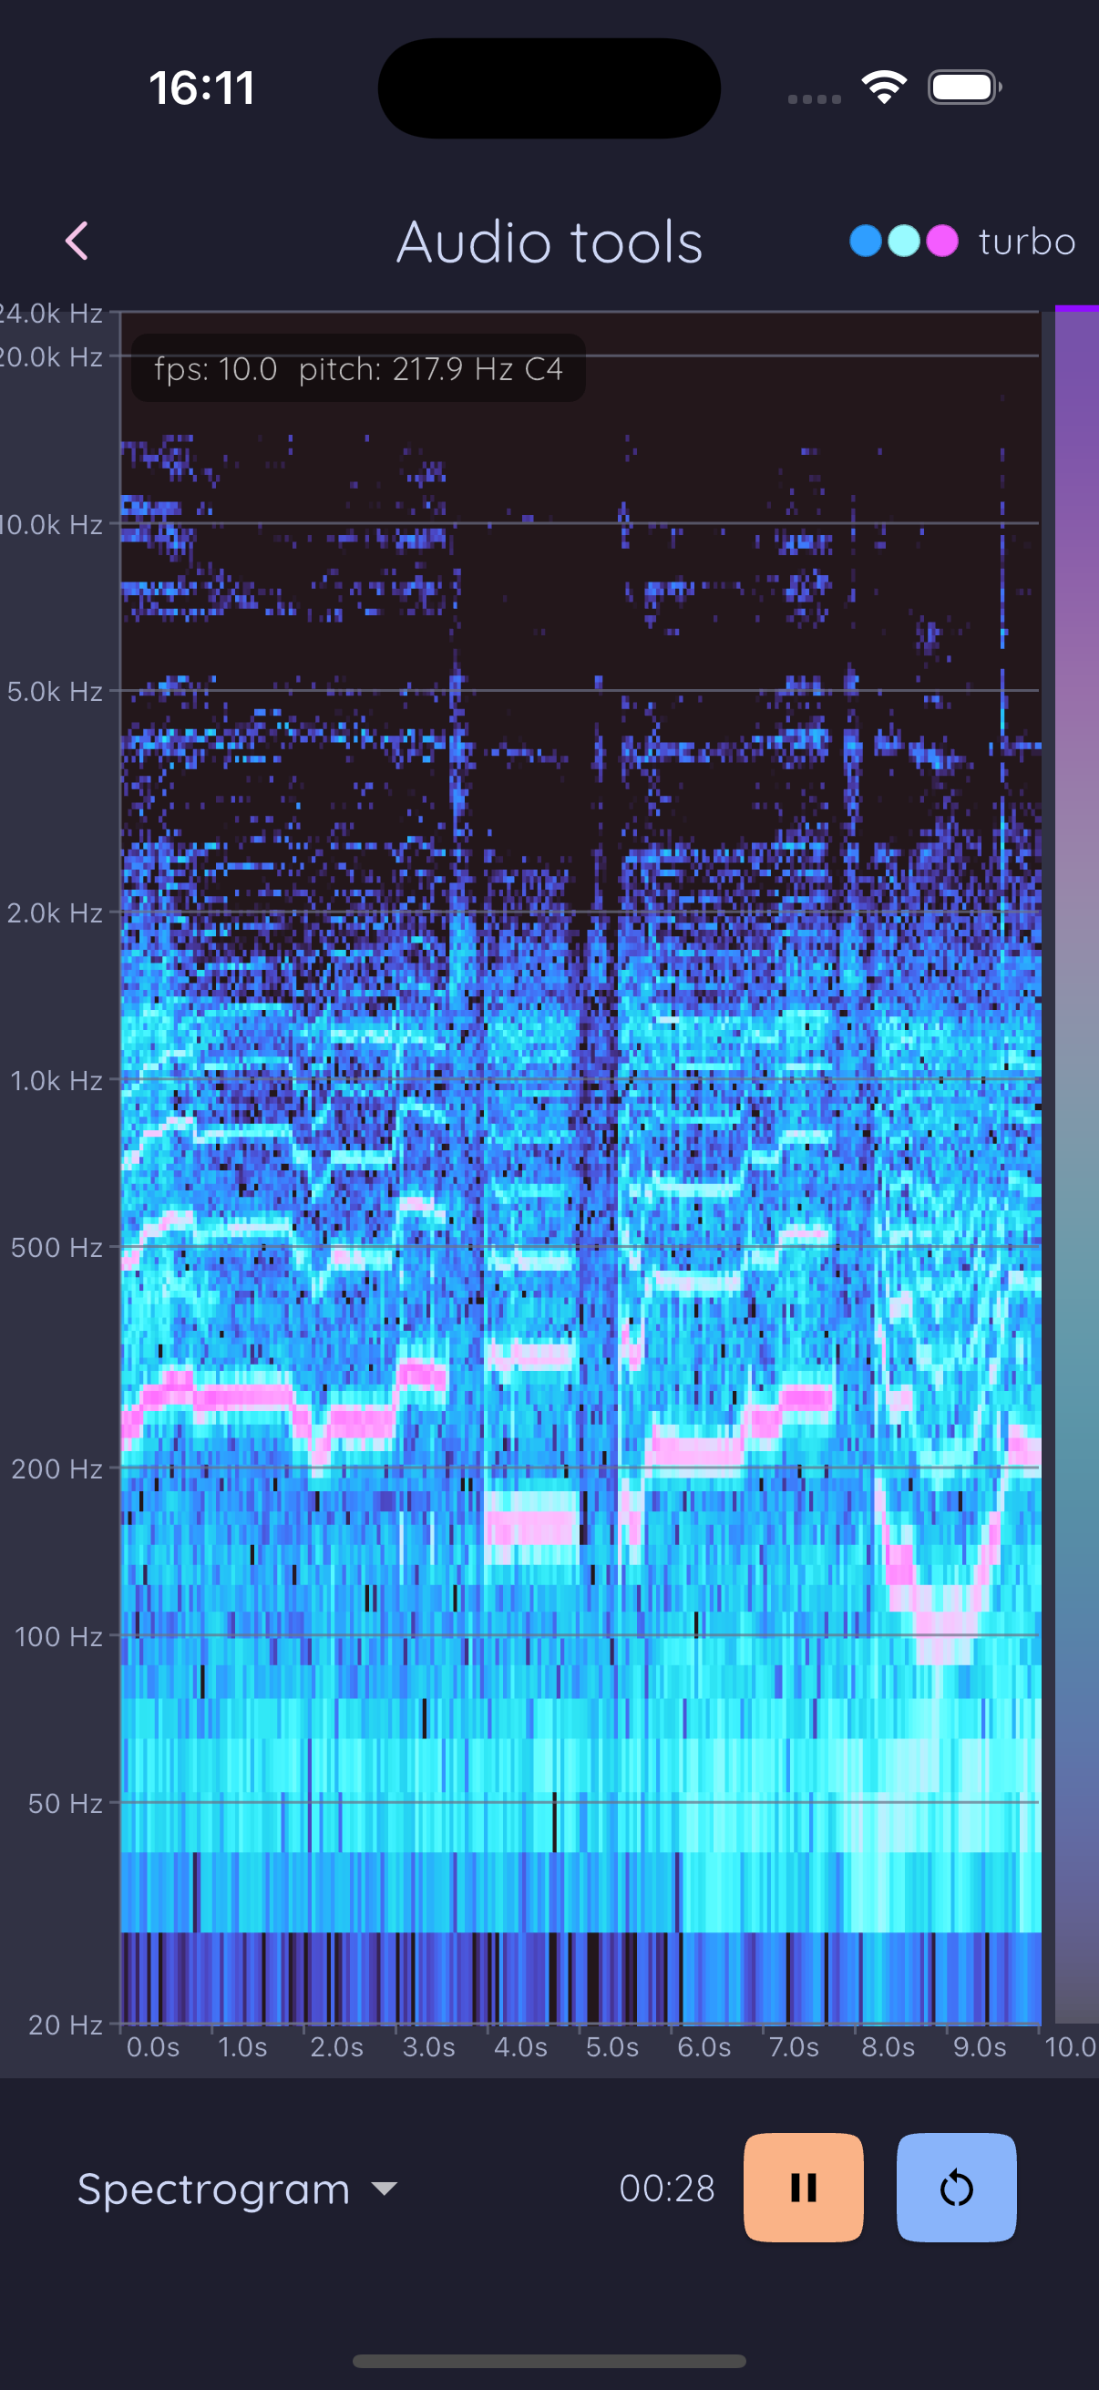Tap the back chevron arrow
This screenshot has width=1099, height=2390.
click(x=77, y=242)
